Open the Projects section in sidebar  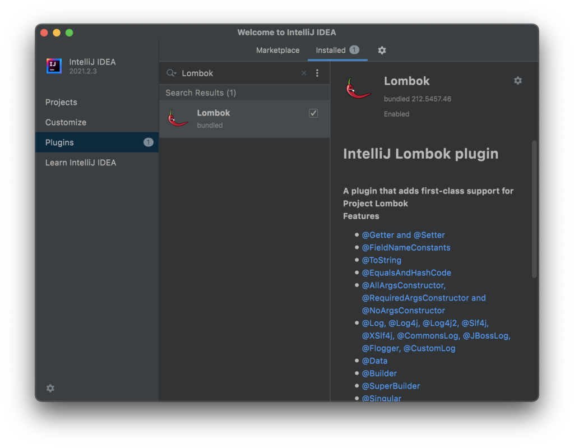[61, 102]
